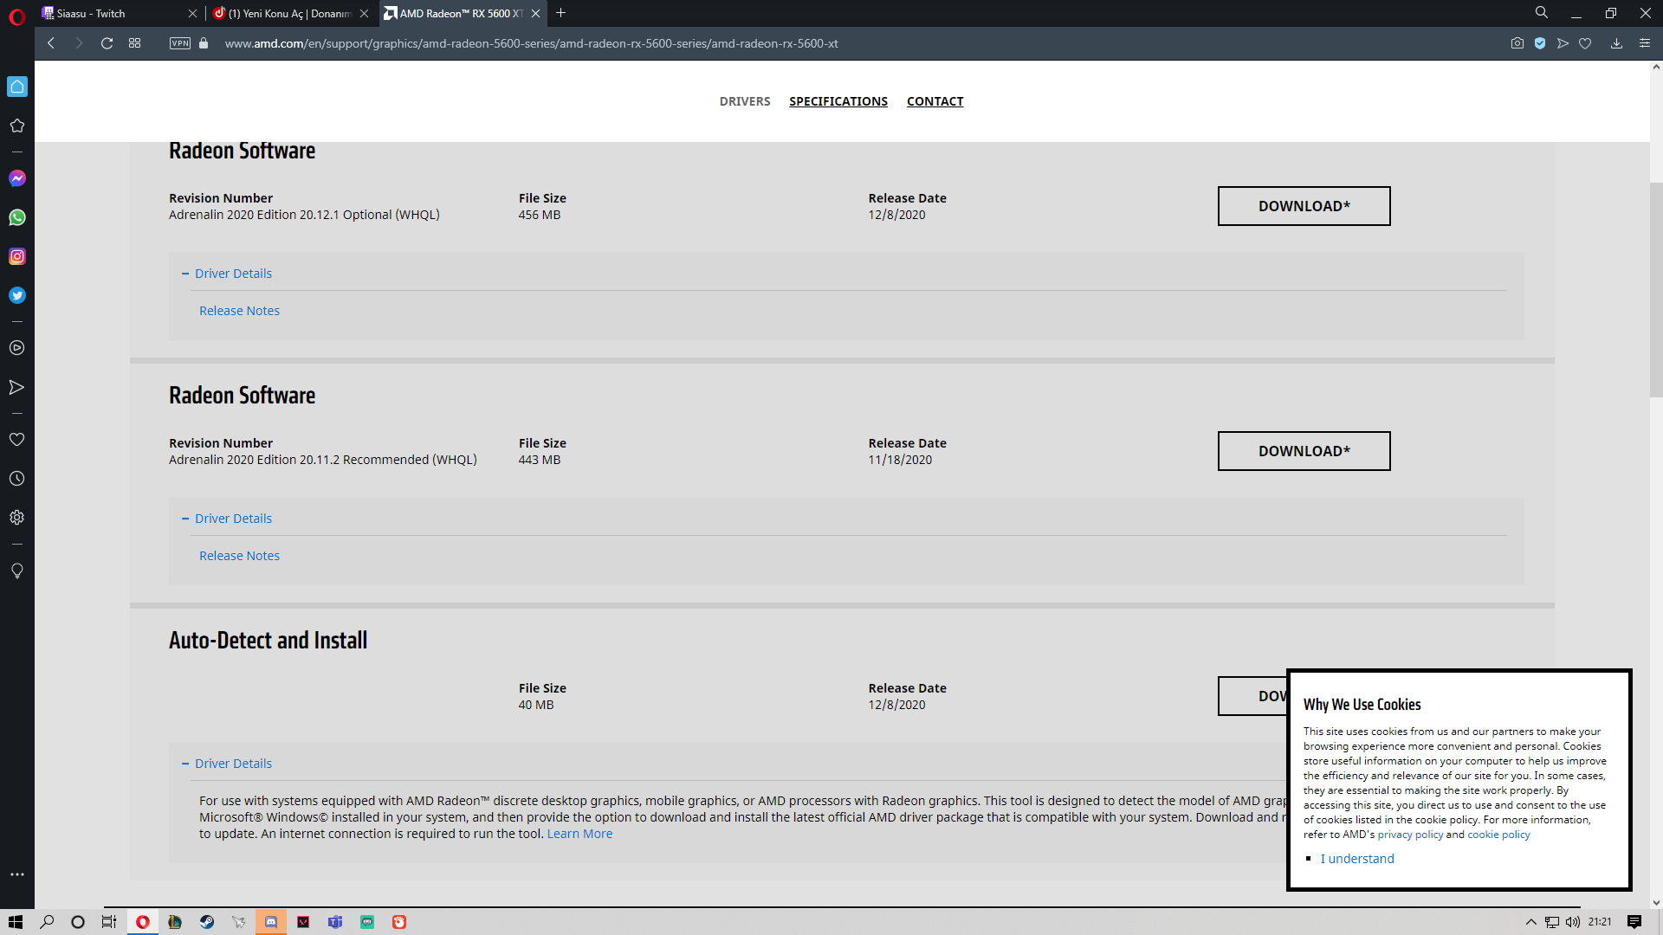Go to the DRIVERS section
Image resolution: width=1663 pixels, height=935 pixels.
745,101
